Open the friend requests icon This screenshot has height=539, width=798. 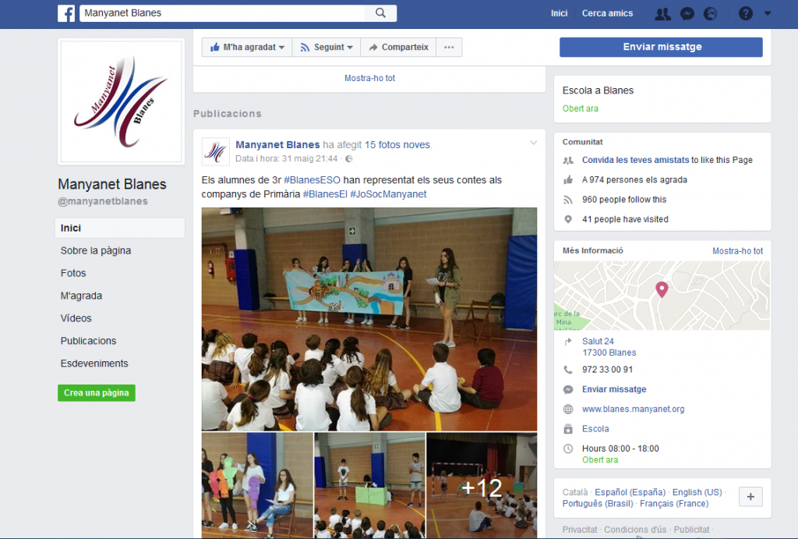(x=662, y=13)
